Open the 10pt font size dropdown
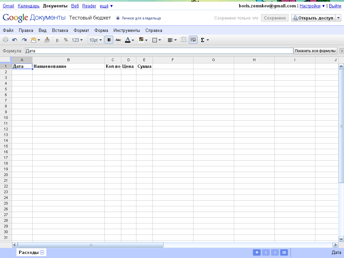 pos(95,40)
